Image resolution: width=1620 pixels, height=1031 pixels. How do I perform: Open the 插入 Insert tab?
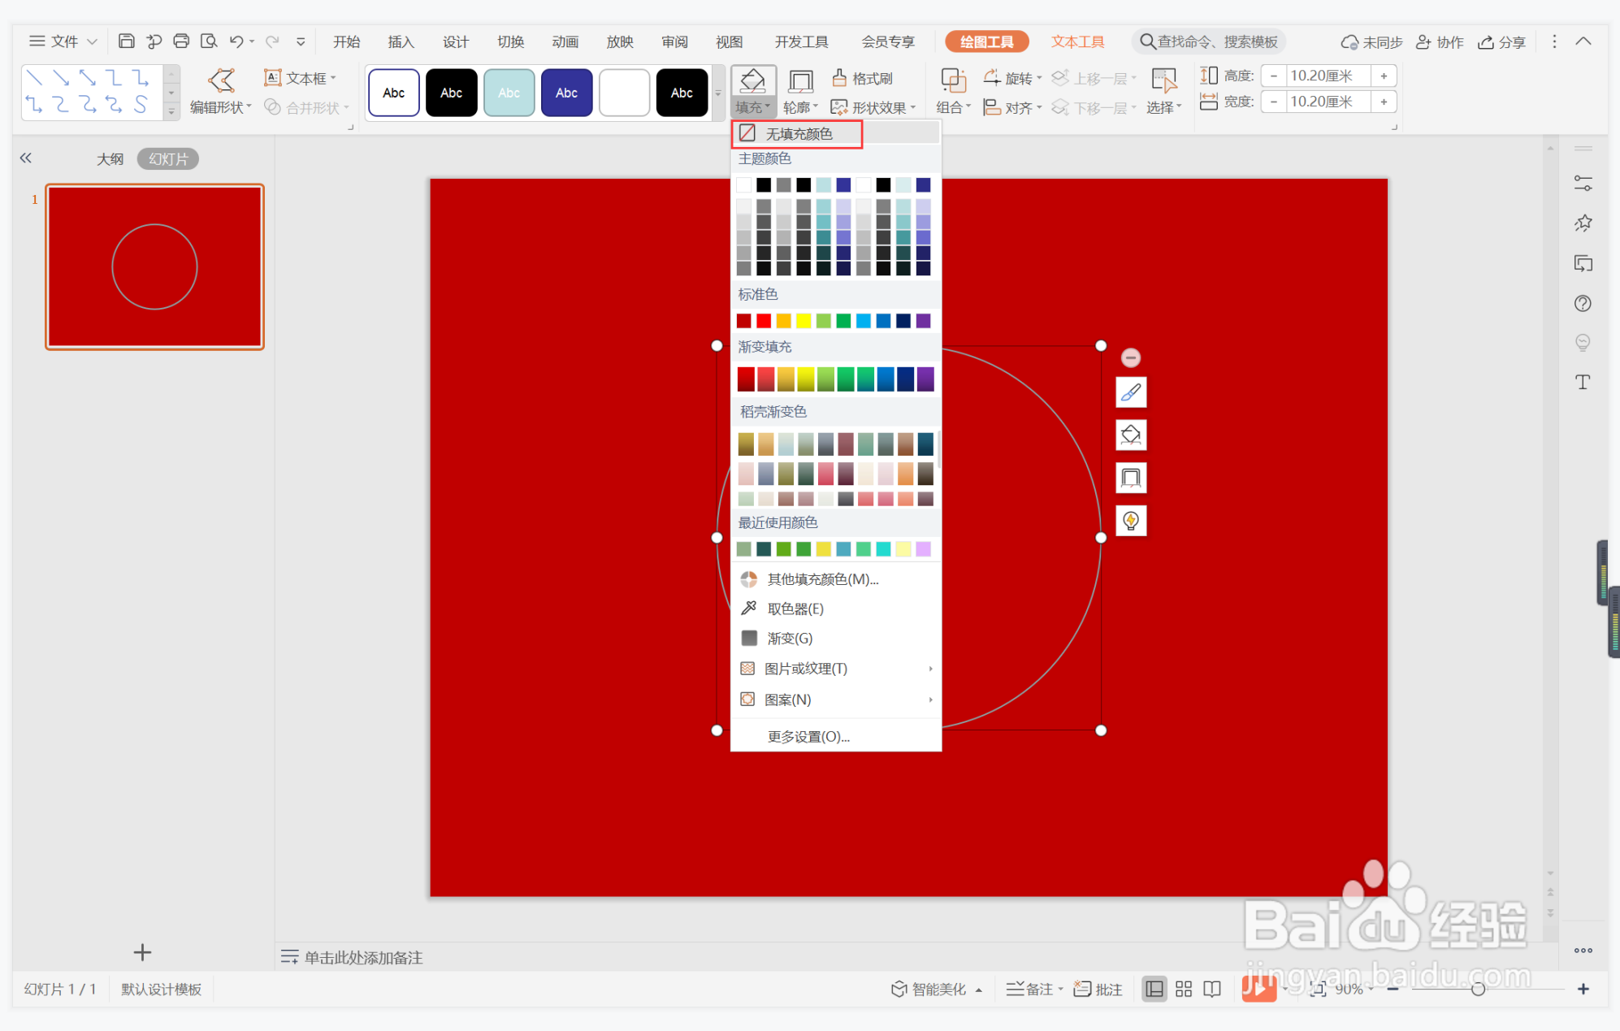[401, 41]
